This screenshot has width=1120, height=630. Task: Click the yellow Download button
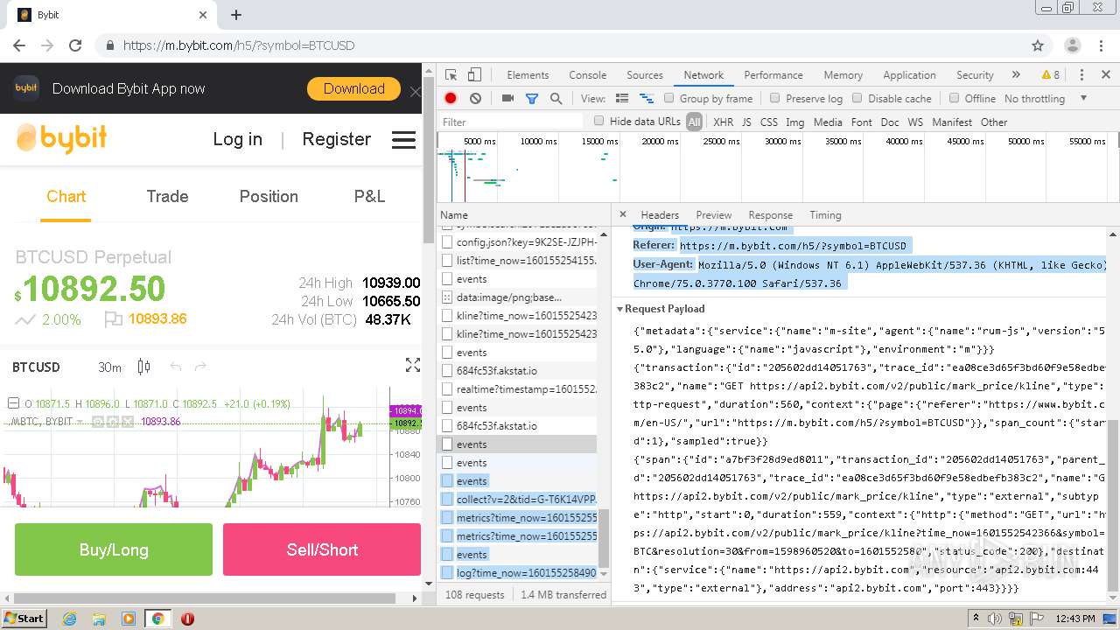[x=353, y=89]
